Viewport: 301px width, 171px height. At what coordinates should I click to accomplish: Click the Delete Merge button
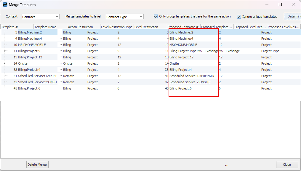tap(37, 165)
